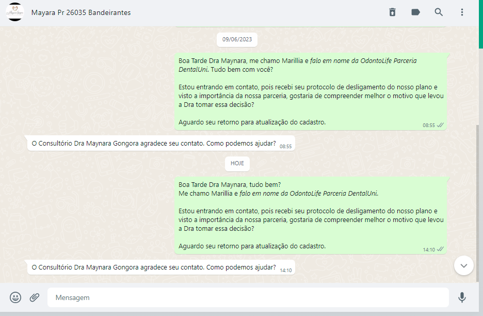
Task: Select the sent message timestamped 08:55
Action: [311, 91]
